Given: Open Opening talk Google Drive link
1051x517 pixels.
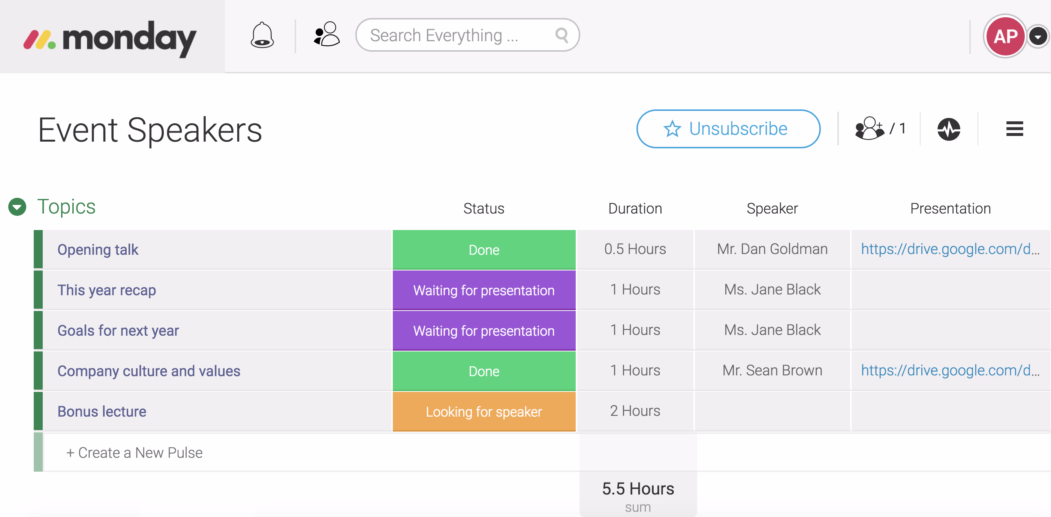Looking at the screenshot, I should pos(950,249).
